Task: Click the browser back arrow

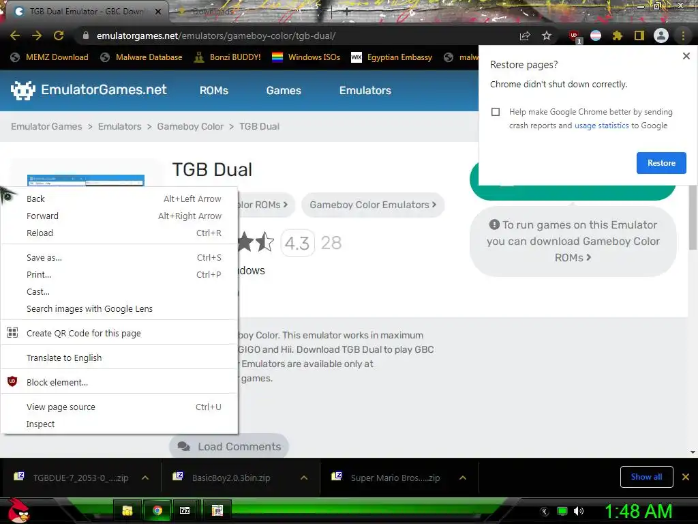Action: click(x=15, y=35)
